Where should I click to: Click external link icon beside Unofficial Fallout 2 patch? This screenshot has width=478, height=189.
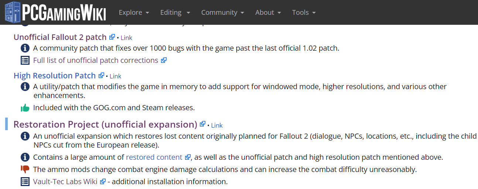pyautogui.click(x=112, y=37)
